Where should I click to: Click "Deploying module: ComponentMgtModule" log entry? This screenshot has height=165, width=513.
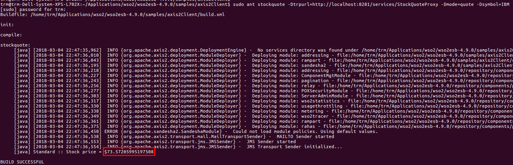click(x=297, y=75)
